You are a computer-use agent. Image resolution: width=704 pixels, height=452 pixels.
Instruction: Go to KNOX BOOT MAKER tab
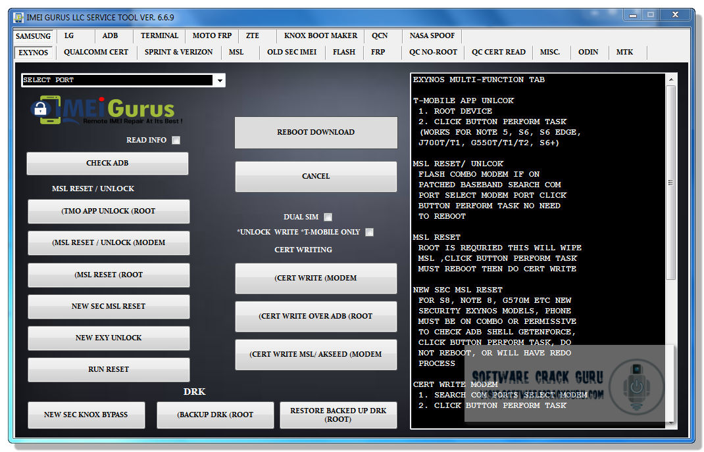point(320,36)
